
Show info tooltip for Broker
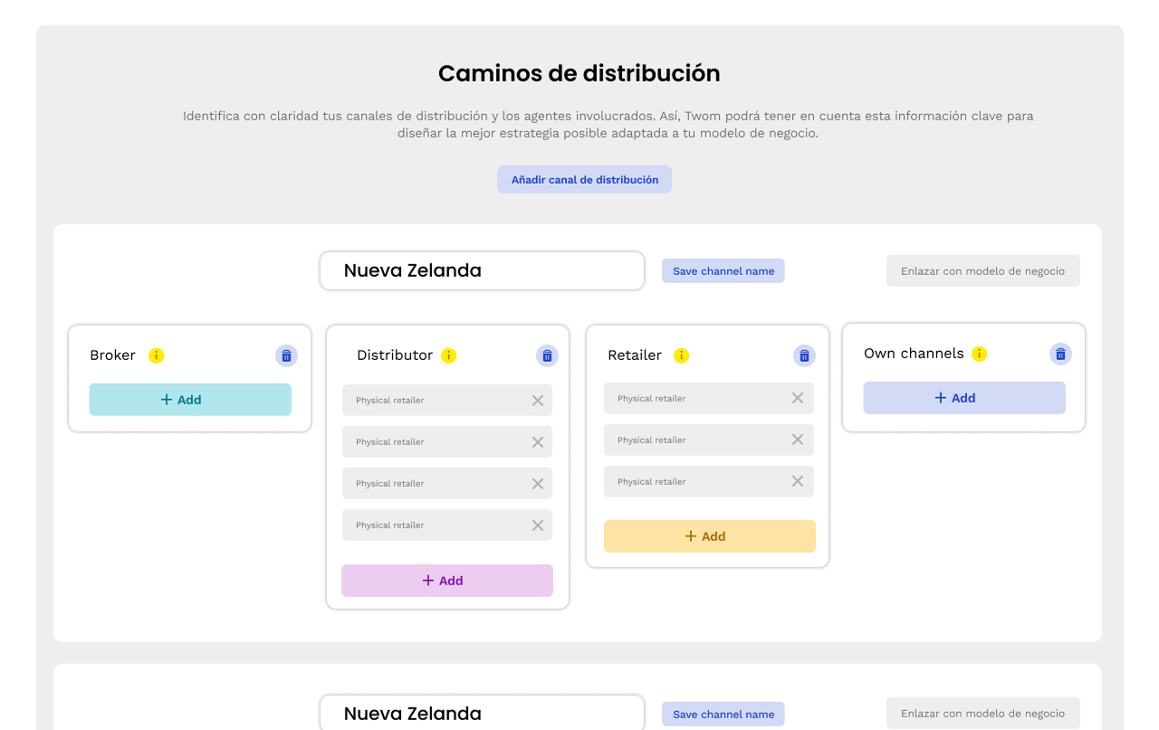[x=157, y=356]
